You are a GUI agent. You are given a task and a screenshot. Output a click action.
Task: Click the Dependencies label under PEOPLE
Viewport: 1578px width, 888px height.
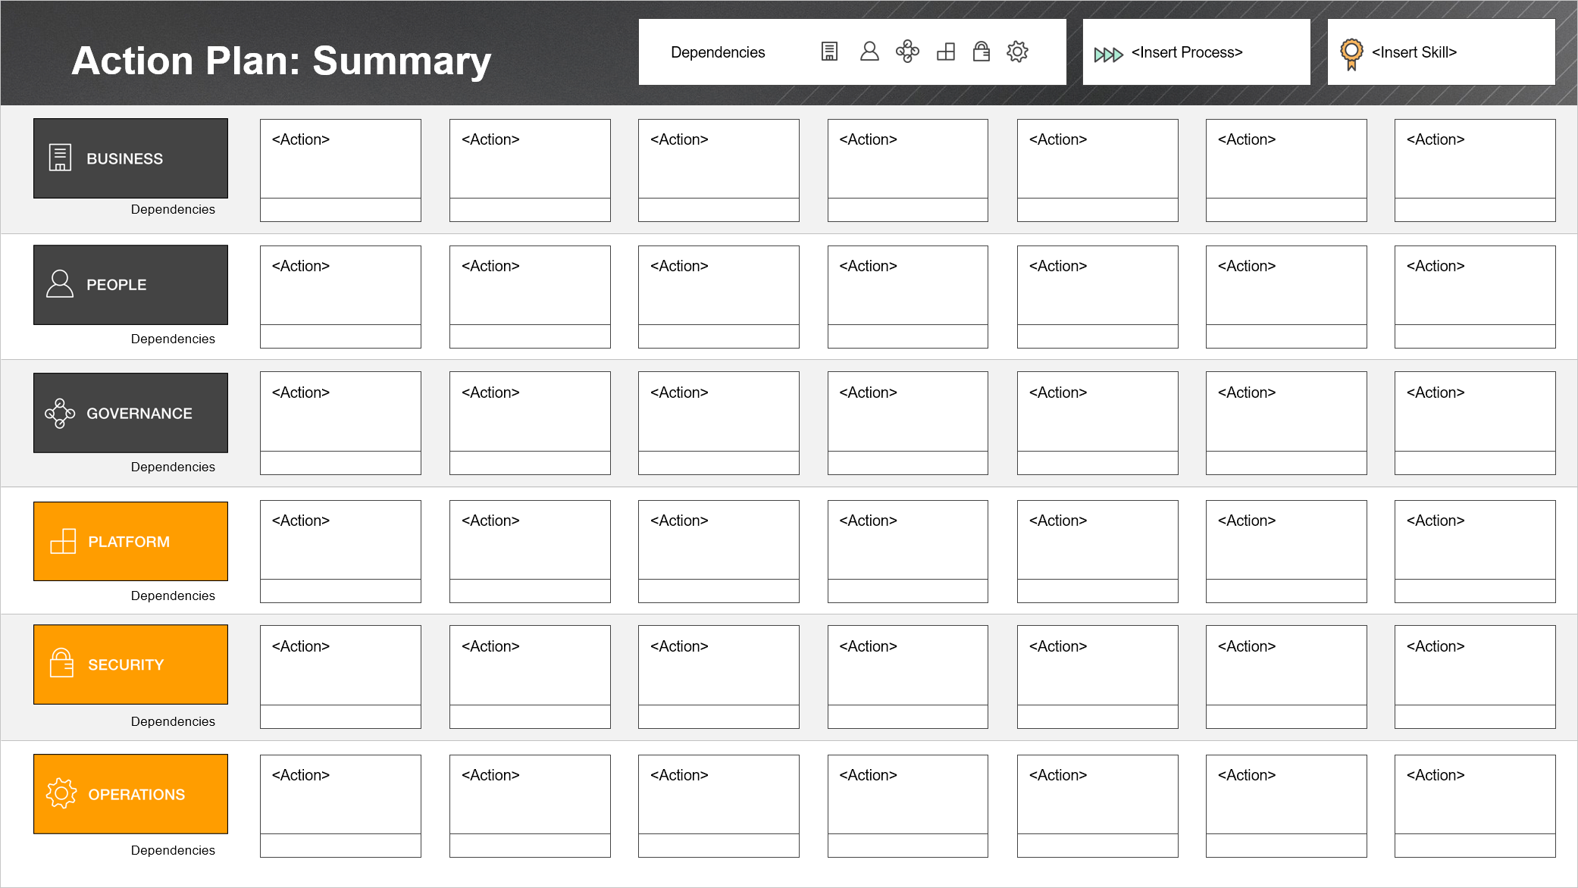pos(173,339)
